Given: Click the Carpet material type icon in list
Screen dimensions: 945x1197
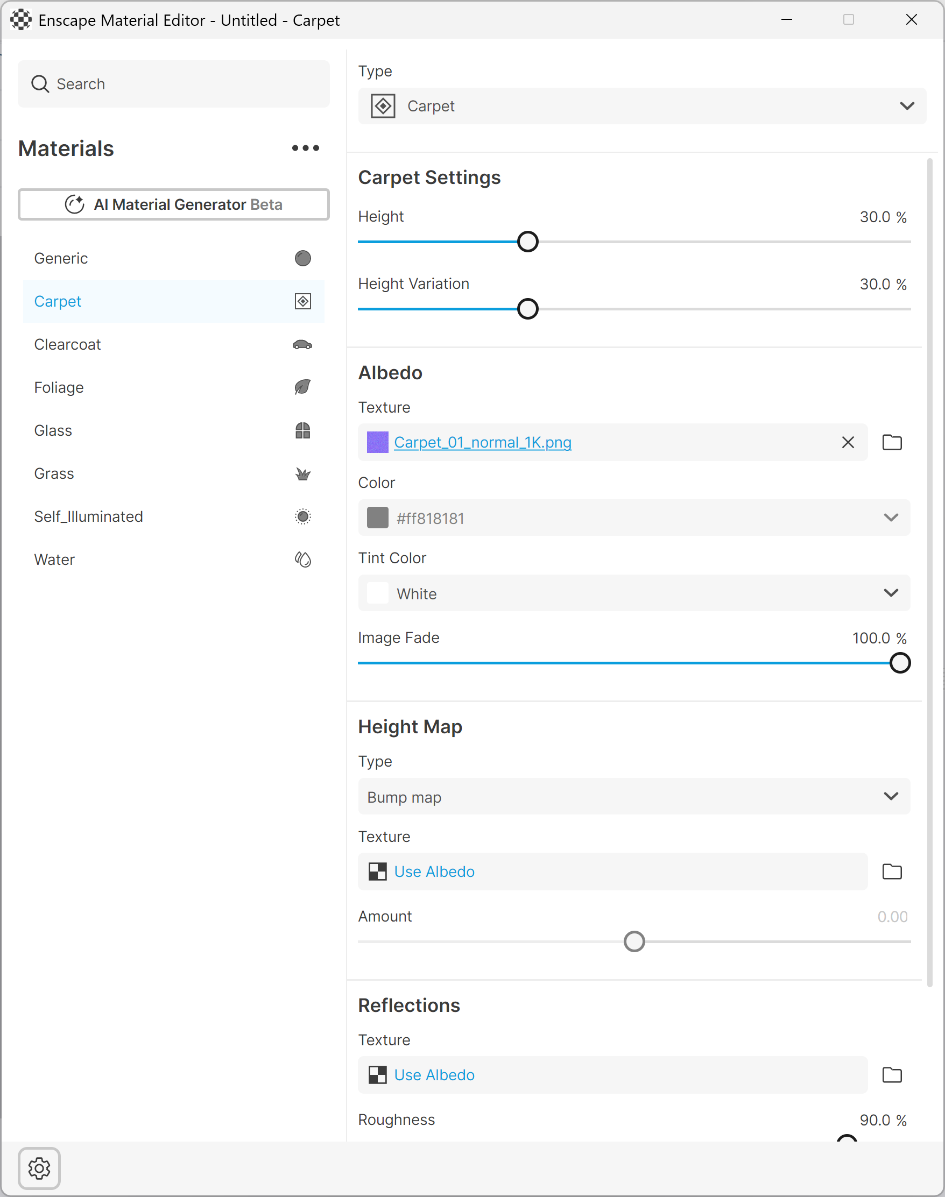Looking at the screenshot, I should pyautogui.click(x=302, y=301).
